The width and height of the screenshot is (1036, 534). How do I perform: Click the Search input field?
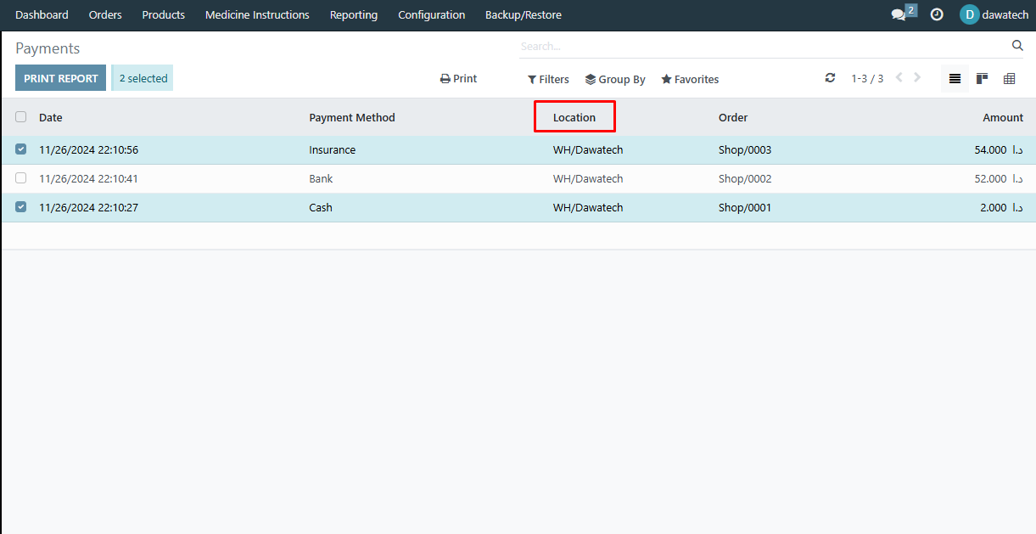(x=764, y=46)
